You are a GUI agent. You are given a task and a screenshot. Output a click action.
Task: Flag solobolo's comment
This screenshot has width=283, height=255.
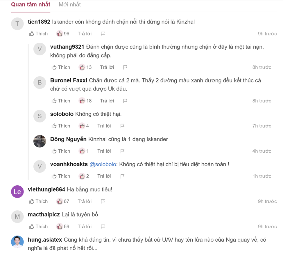[122, 126]
